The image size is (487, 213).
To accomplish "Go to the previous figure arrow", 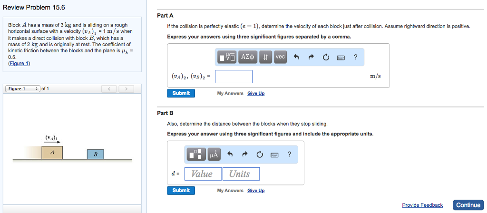I will pyautogui.click(x=109, y=89).
